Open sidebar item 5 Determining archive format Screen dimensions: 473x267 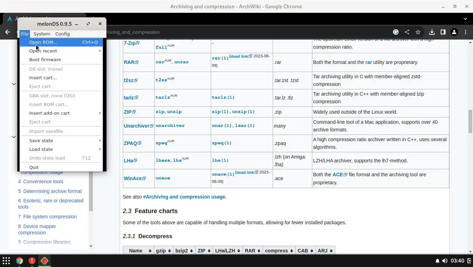click(50, 191)
